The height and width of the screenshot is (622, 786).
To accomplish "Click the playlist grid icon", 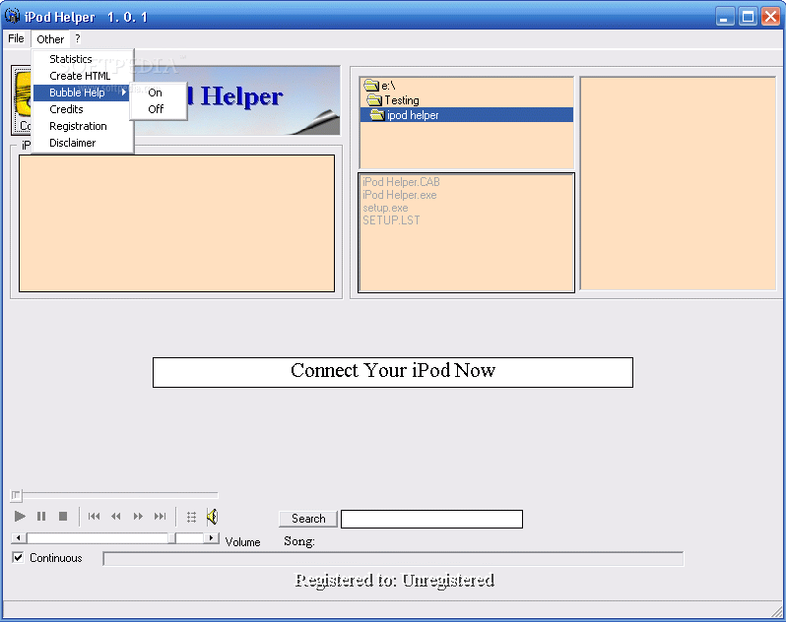I will pyautogui.click(x=191, y=517).
